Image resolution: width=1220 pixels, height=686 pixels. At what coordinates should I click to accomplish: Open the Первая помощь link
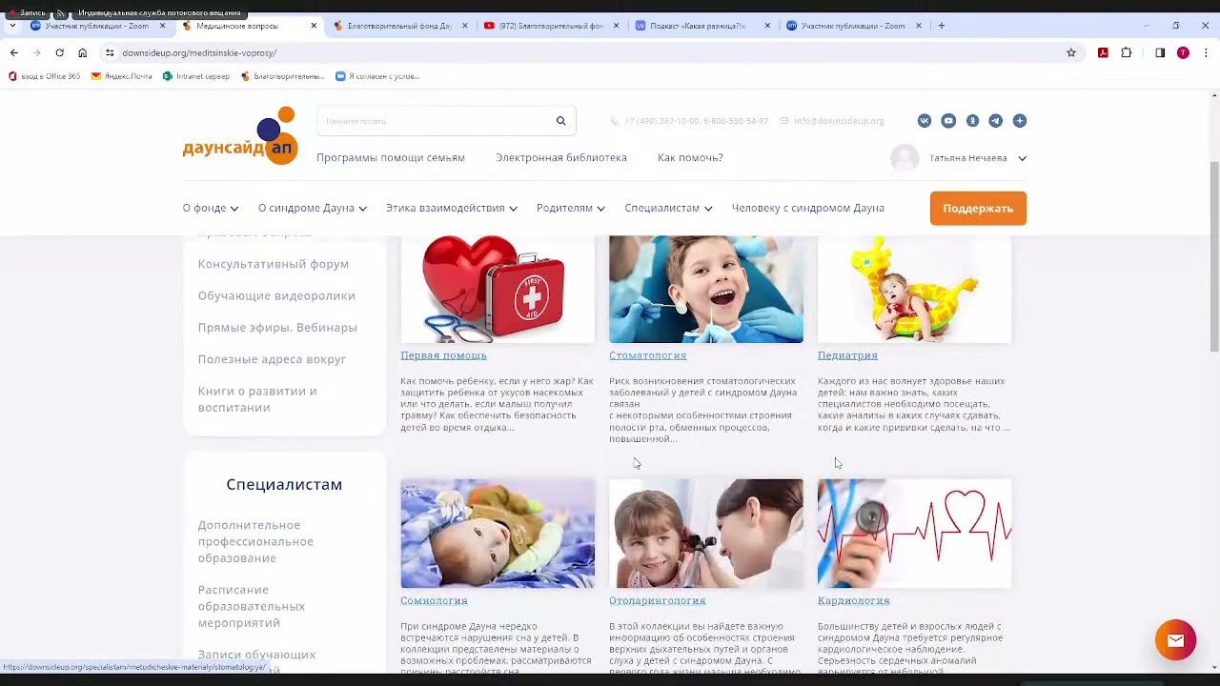(443, 355)
